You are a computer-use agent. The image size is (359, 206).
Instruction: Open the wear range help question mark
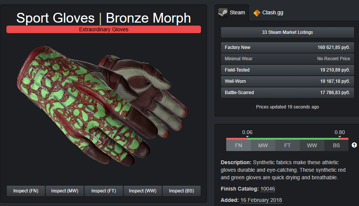point(354,145)
